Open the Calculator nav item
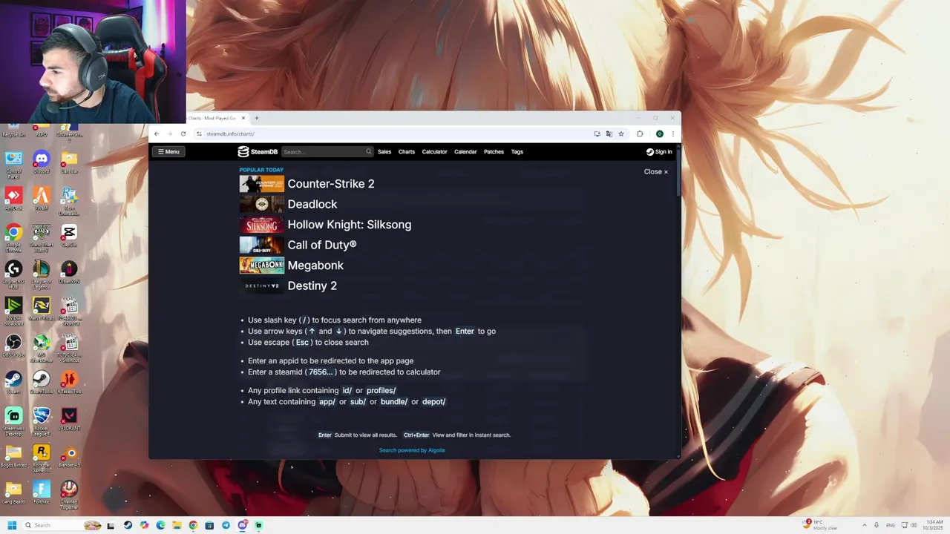This screenshot has width=950, height=534. click(x=435, y=151)
